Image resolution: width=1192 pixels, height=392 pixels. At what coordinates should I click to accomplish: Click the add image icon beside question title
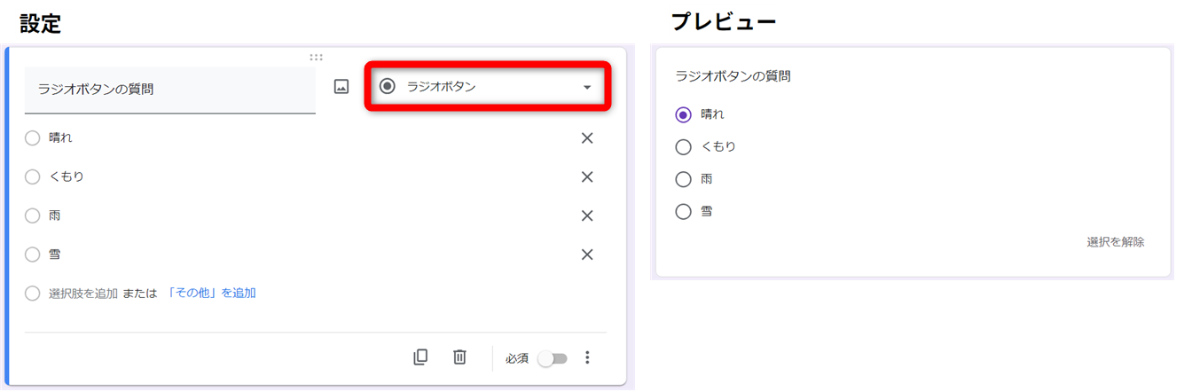click(x=341, y=87)
